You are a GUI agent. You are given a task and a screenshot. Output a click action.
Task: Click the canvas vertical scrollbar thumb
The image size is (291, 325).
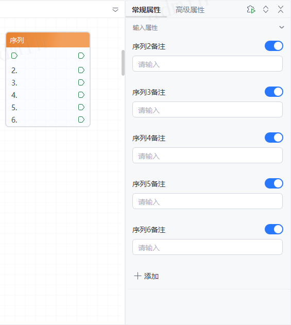pyautogui.click(x=123, y=63)
